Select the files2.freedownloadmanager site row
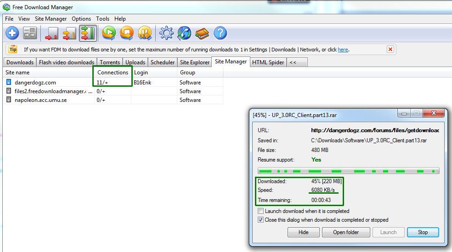This screenshot has height=252, width=452. 113,91
